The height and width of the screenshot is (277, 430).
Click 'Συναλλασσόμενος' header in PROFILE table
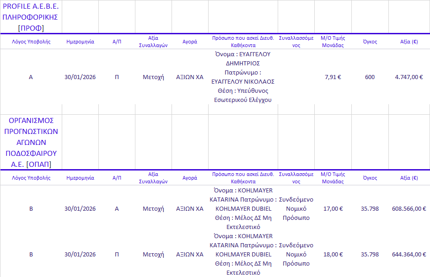click(296, 42)
